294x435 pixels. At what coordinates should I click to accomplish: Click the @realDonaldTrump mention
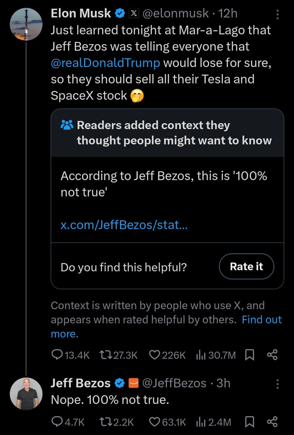point(105,63)
